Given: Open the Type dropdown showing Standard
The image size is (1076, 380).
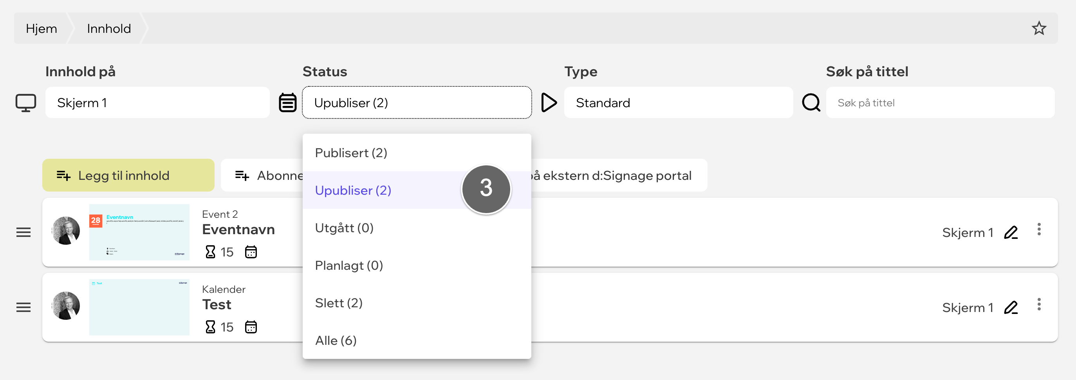Looking at the screenshot, I should click(678, 102).
